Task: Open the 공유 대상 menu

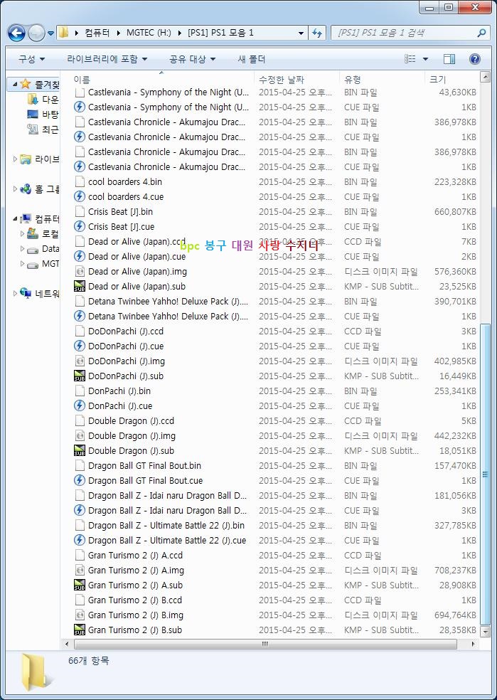Action: 192,59
